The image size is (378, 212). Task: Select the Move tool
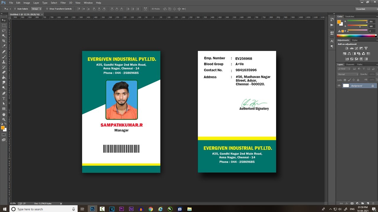4,20
